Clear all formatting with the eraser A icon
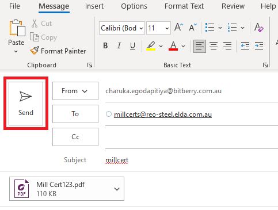The height and width of the screenshot is (210, 278). pyautogui.click(x=259, y=27)
